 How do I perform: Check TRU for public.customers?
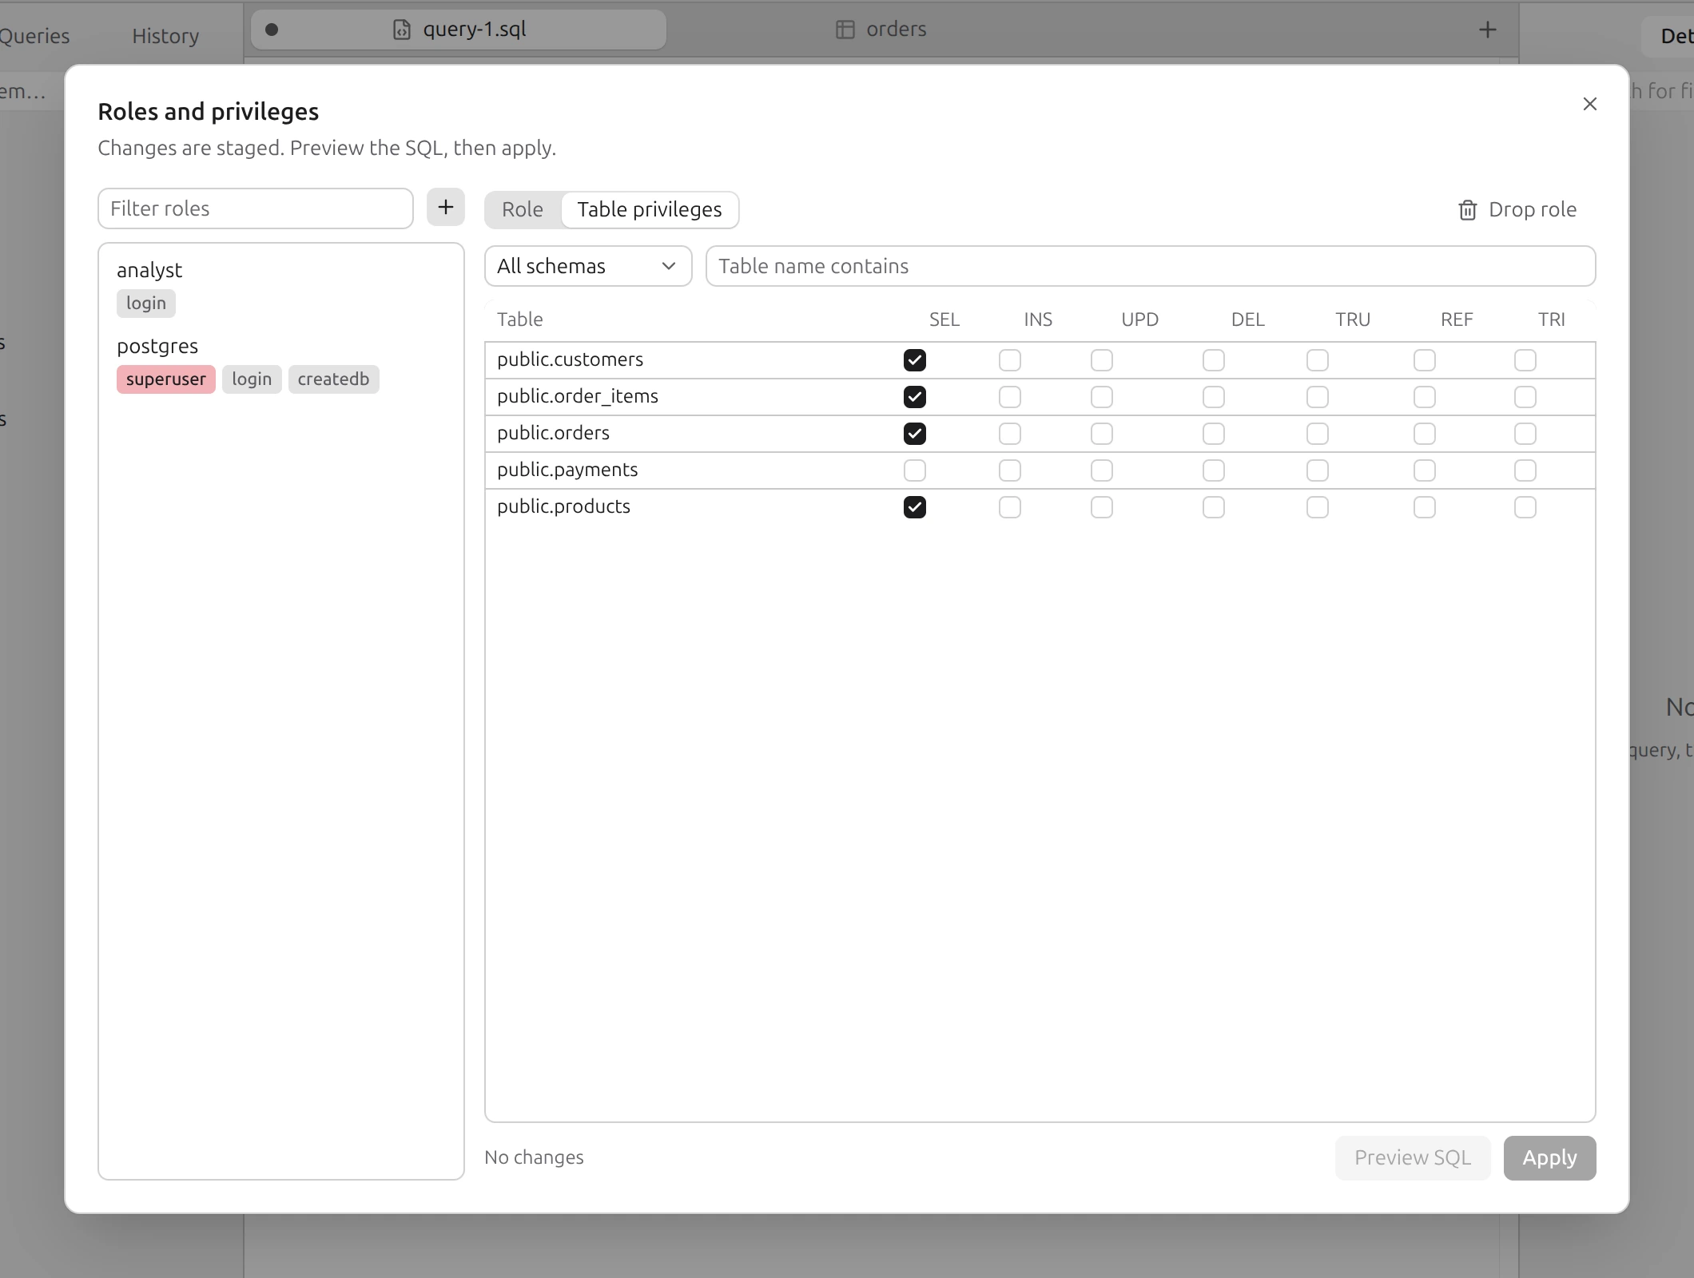click(x=1317, y=360)
